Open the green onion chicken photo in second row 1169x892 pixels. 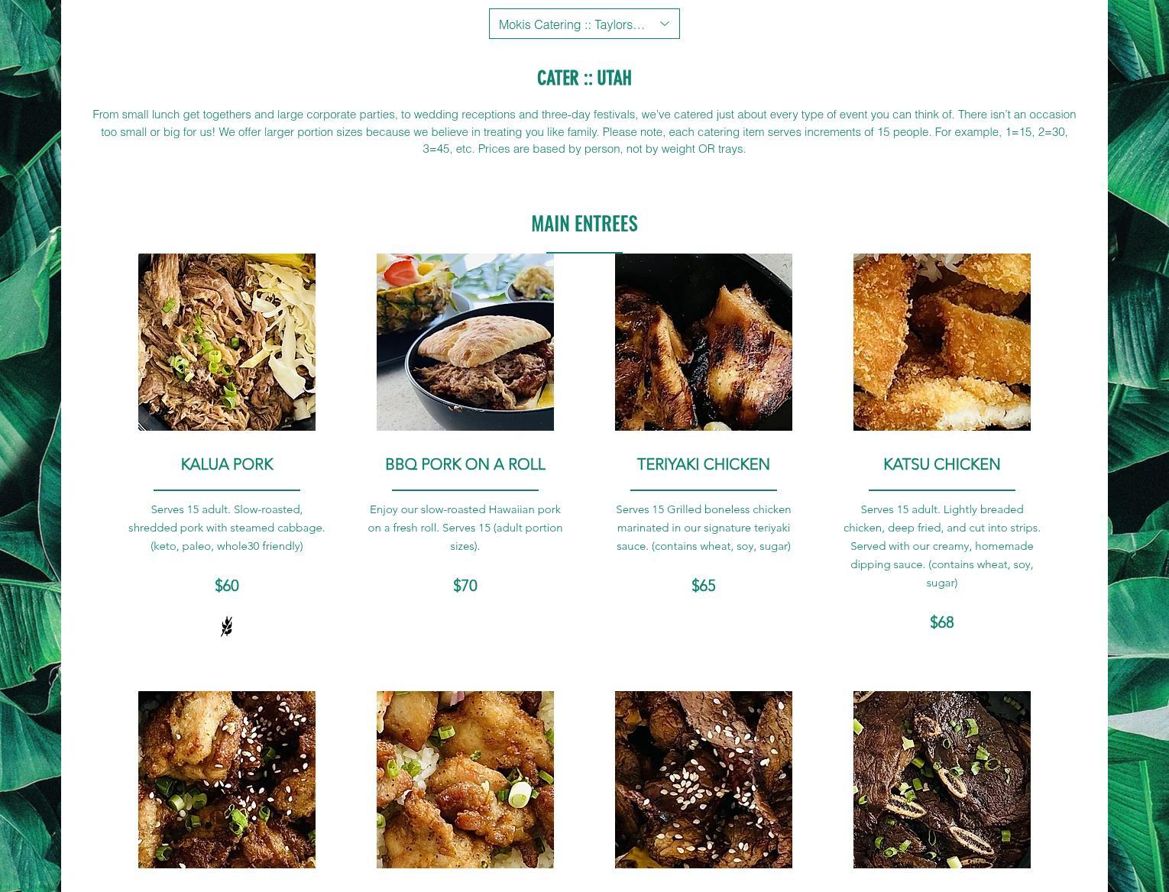[x=465, y=780]
